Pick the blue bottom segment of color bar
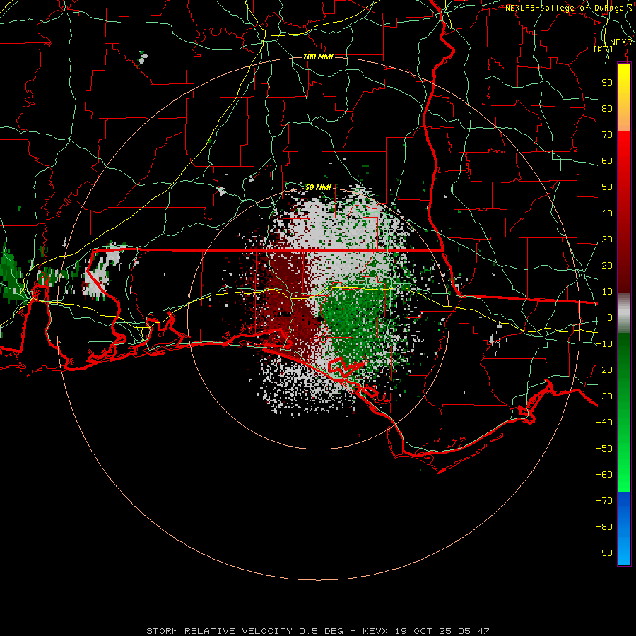This screenshot has height=636, width=636. [624, 529]
